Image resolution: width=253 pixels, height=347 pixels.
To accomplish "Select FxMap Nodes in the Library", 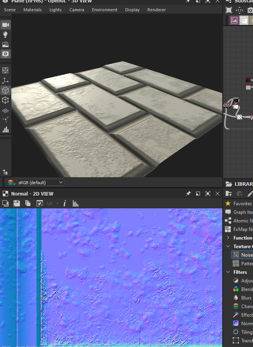I will [239, 229].
